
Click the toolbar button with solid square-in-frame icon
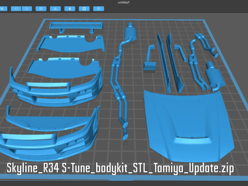84,9
